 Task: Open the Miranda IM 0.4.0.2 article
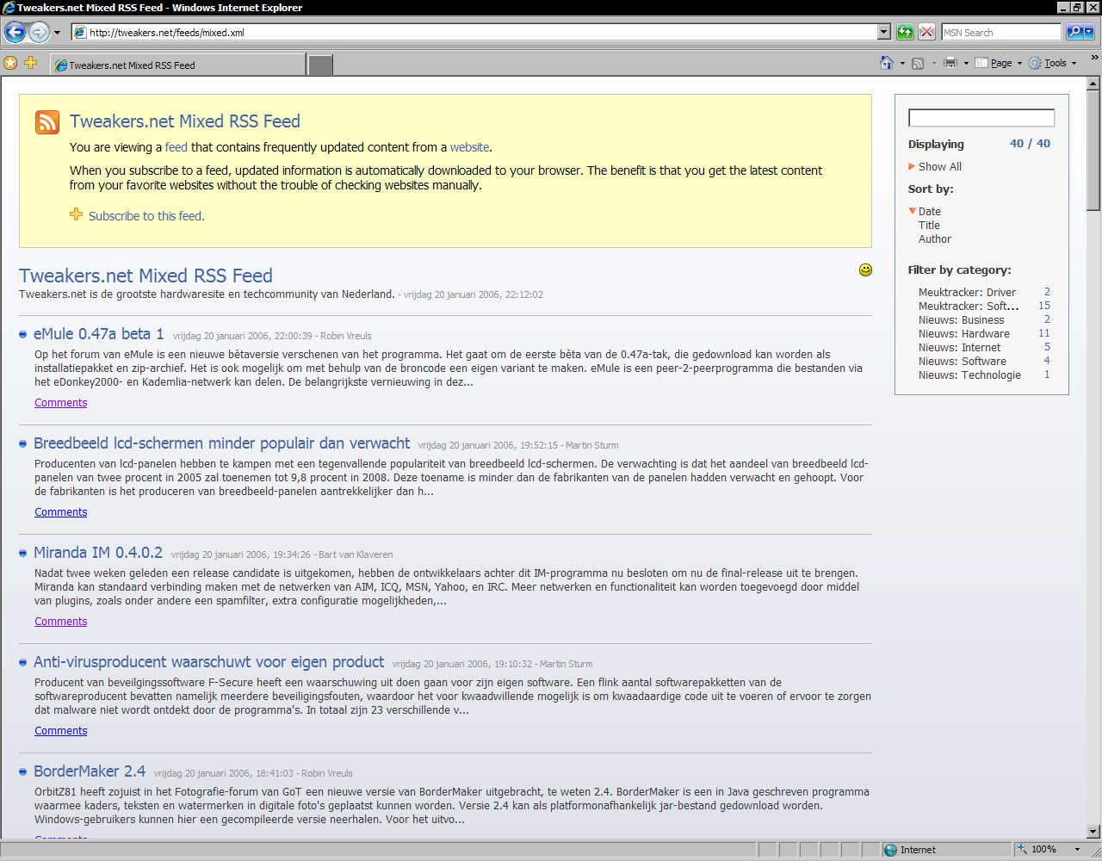(97, 553)
